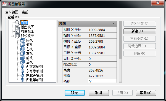
Task: Click the property list vertical scrollbar
Action: [x=120, y=52]
